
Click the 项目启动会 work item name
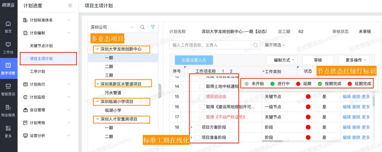216,96
